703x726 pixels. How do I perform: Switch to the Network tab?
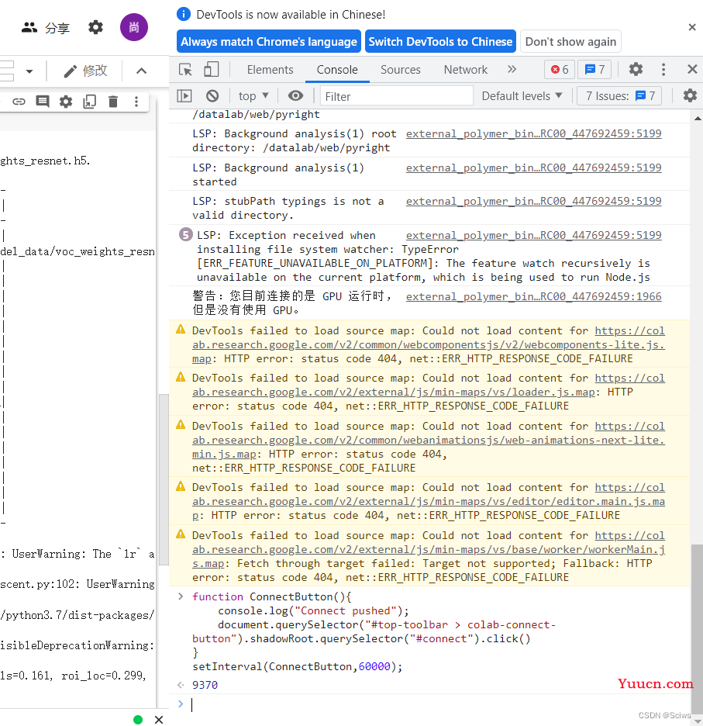466,70
